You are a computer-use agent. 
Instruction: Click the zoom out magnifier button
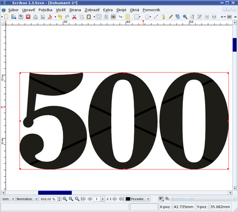pyautogui.click(x=65, y=199)
